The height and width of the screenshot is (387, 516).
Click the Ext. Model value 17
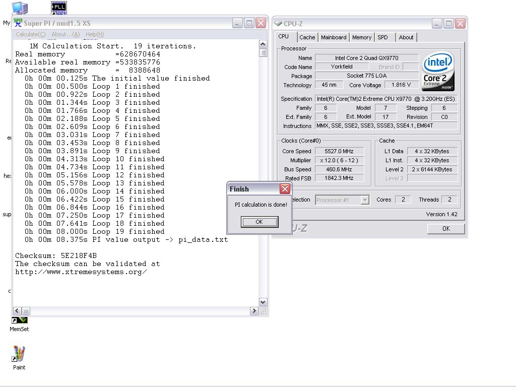pos(385,117)
